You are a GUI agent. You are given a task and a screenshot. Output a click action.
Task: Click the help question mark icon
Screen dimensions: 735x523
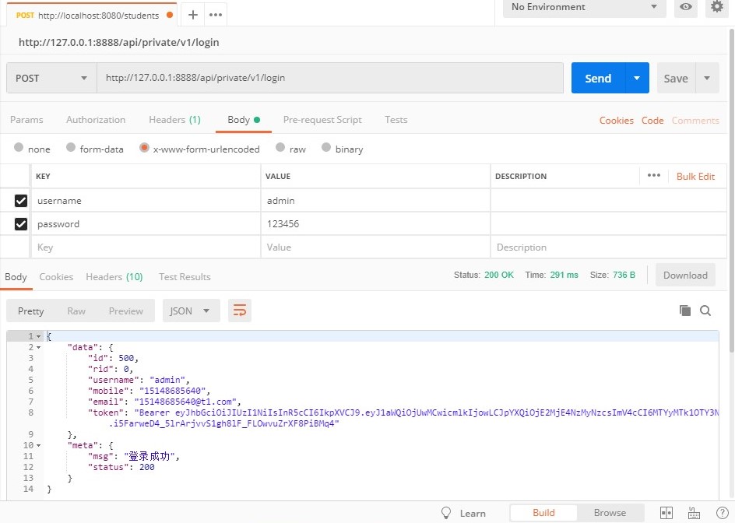click(722, 513)
